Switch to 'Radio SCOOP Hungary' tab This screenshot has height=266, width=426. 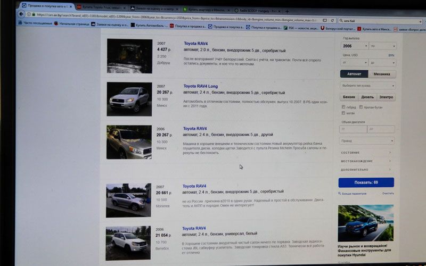coord(258,11)
